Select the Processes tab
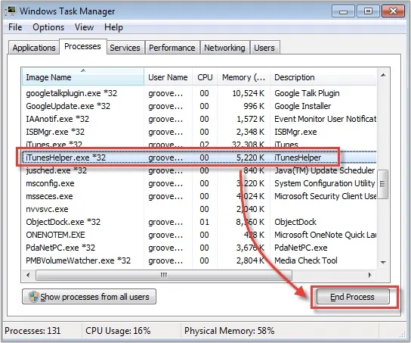This screenshot has height=343, width=411. [82, 46]
